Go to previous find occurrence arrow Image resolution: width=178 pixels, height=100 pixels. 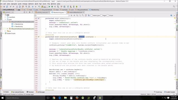[x=71, y=16]
